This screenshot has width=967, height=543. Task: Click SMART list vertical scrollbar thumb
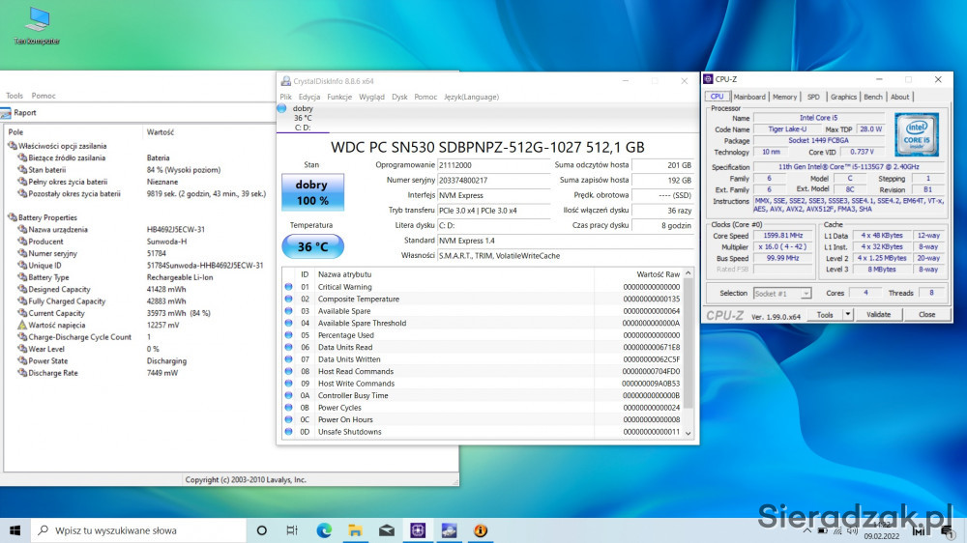(x=689, y=343)
